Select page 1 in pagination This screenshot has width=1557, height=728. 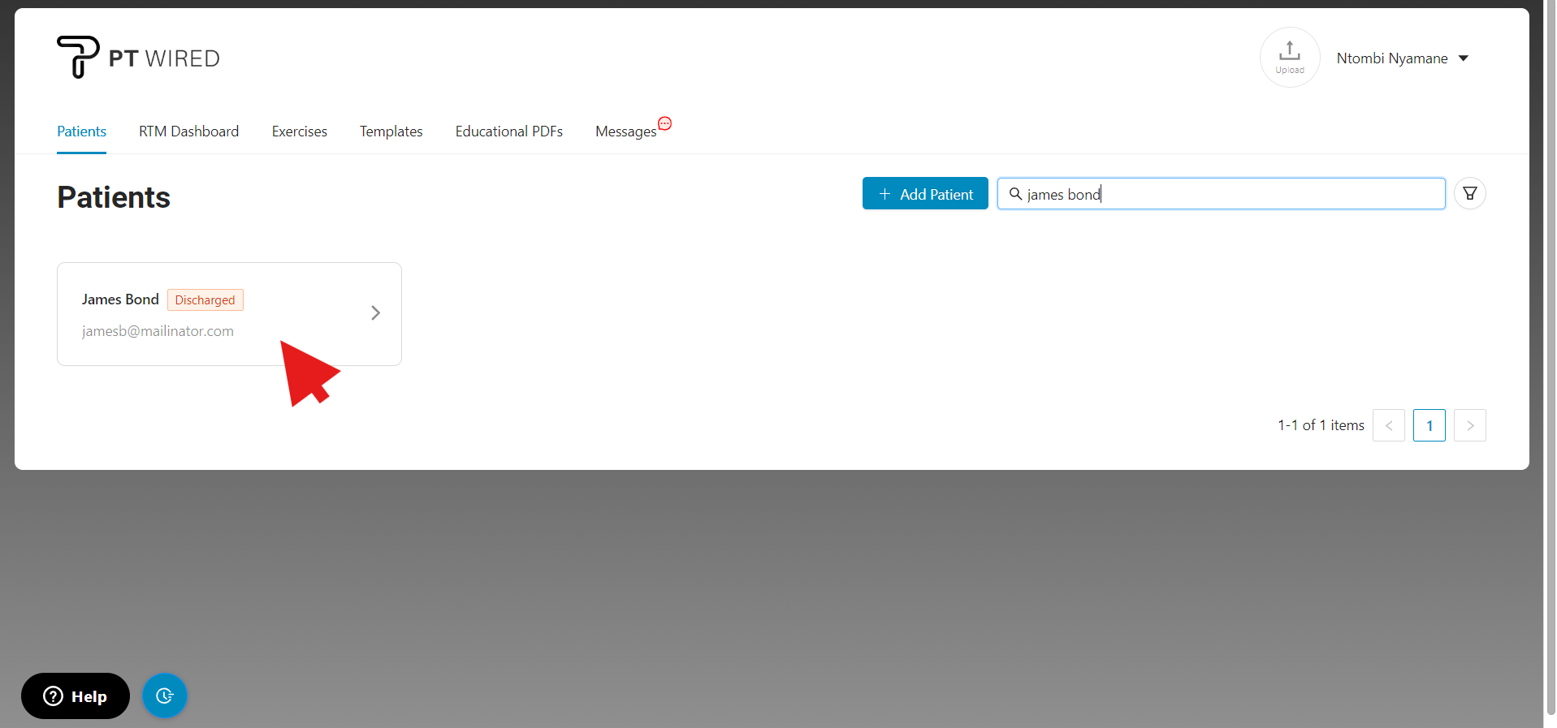pyautogui.click(x=1429, y=425)
